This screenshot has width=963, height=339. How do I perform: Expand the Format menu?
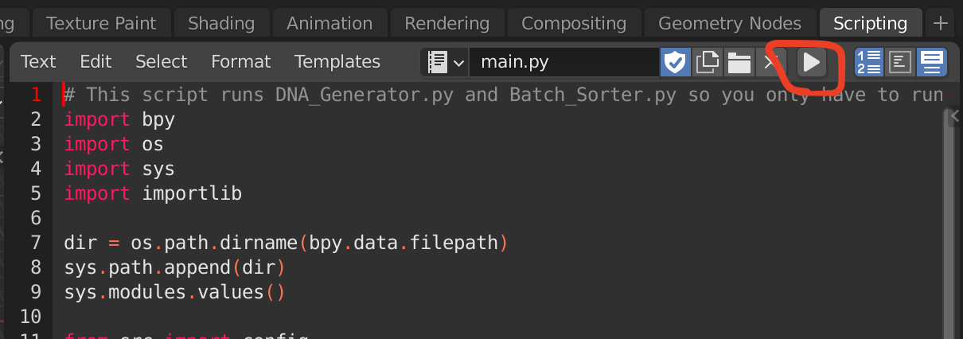[x=240, y=61]
